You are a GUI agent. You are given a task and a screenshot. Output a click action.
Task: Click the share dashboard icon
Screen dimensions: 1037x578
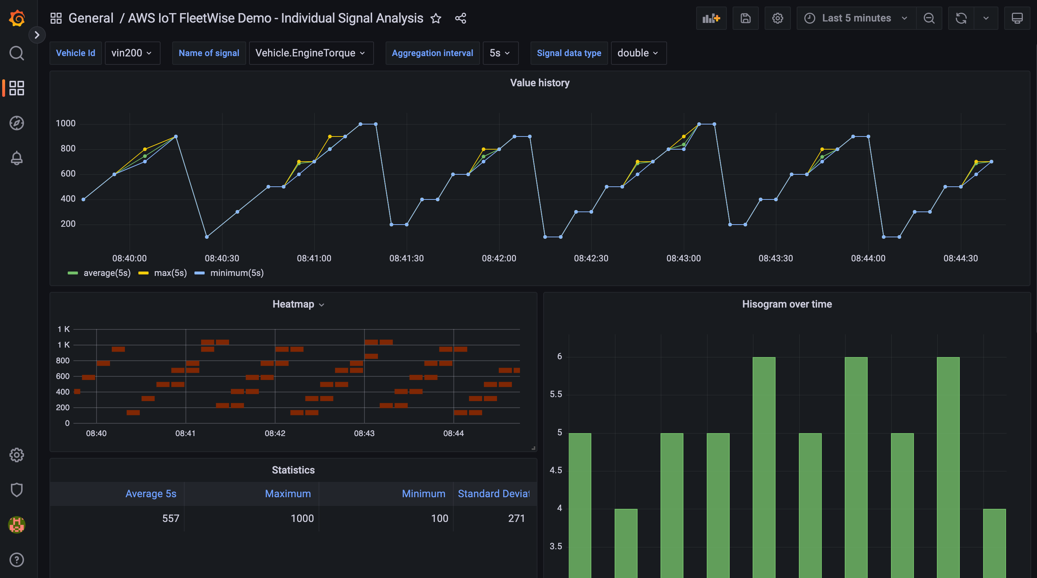click(x=461, y=17)
